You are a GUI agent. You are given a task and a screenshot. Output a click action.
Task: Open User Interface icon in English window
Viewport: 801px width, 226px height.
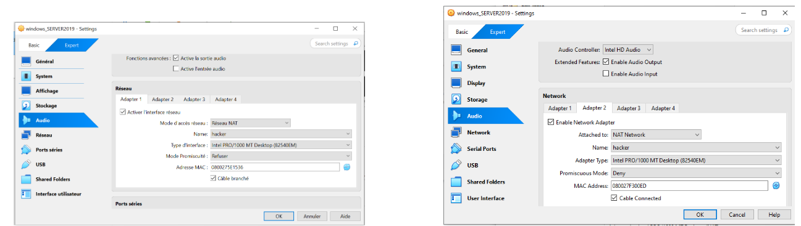456,198
